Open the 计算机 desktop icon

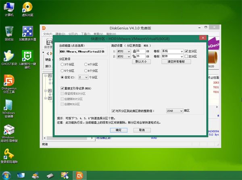9,9
